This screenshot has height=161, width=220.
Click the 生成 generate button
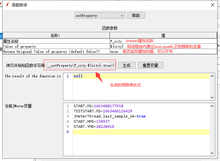[126, 65]
